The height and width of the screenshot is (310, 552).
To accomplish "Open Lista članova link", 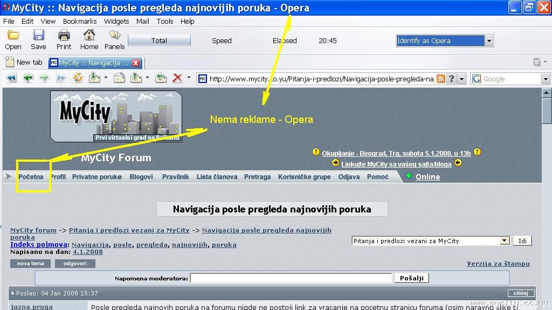I will 217,177.
